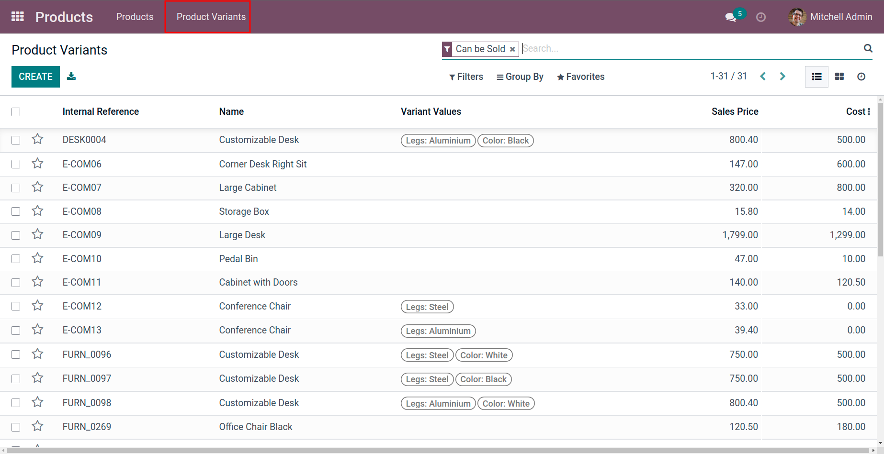Check the E-COM07 row checkbox

point(16,188)
